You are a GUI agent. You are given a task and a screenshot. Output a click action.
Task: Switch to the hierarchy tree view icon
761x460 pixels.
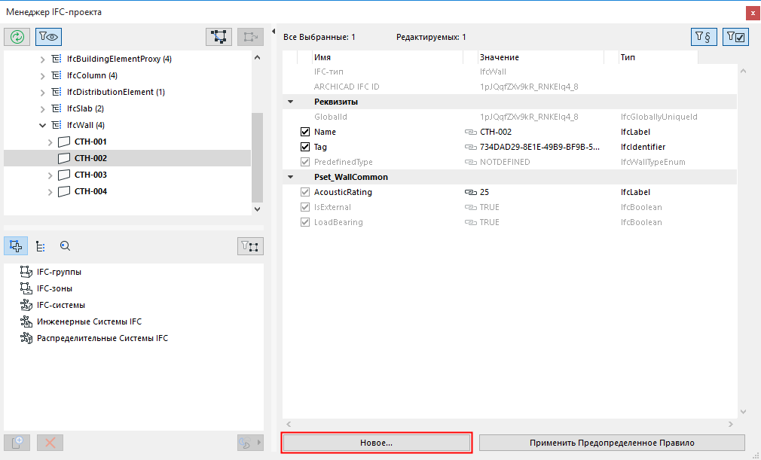[41, 245]
